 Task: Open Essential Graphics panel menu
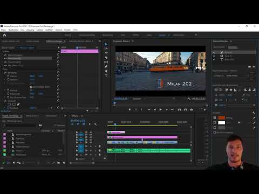(231, 41)
